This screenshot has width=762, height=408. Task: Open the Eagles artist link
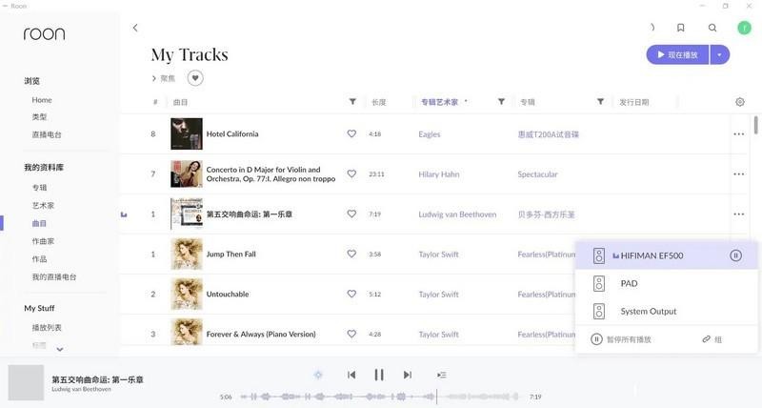[430, 134]
